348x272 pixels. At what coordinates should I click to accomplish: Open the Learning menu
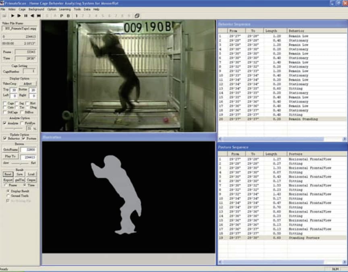click(64, 9)
